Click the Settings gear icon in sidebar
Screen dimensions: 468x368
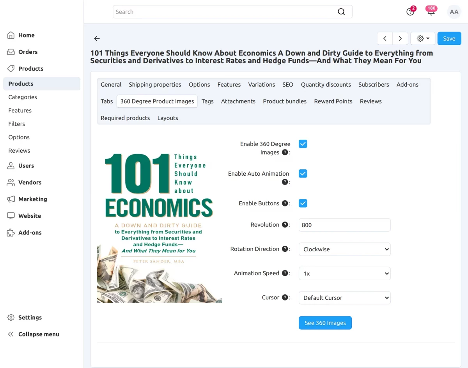point(11,318)
